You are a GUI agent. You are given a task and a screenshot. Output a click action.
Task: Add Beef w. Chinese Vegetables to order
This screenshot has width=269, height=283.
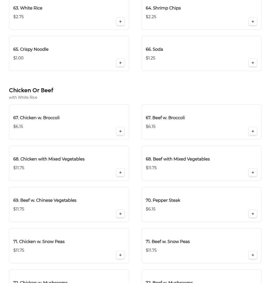pyautogui.click(x=120, y=214)
